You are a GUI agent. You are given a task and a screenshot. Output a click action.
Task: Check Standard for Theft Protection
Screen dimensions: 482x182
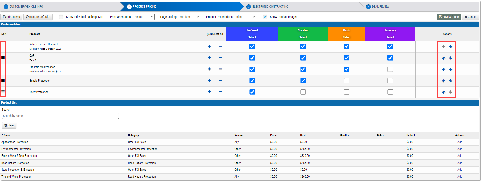[x=303, y=92]
